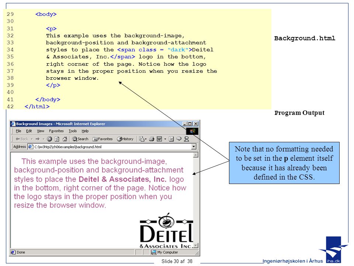Screen dimensions: 354x266
Task: Click the Messenger person icon
Action: point(187,139)
